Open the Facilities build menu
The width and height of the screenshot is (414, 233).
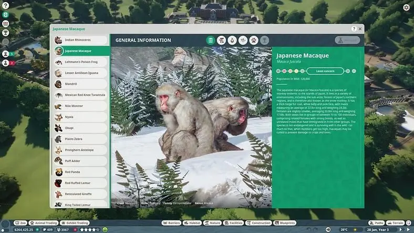233,223
